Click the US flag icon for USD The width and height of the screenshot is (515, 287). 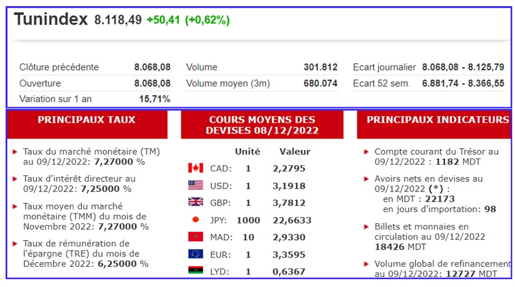point(195,185)
